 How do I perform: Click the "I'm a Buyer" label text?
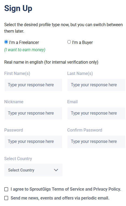click(x=82, y=42)
